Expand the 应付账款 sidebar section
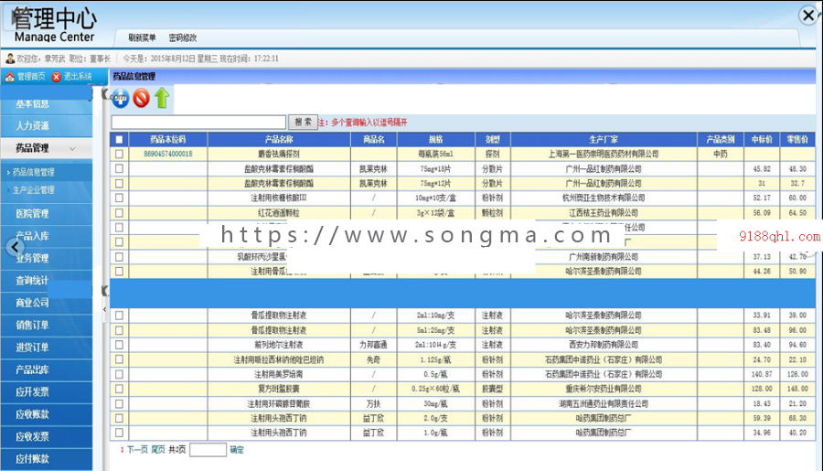Viewport: 823px width, 471px height. tap(47, 459)
